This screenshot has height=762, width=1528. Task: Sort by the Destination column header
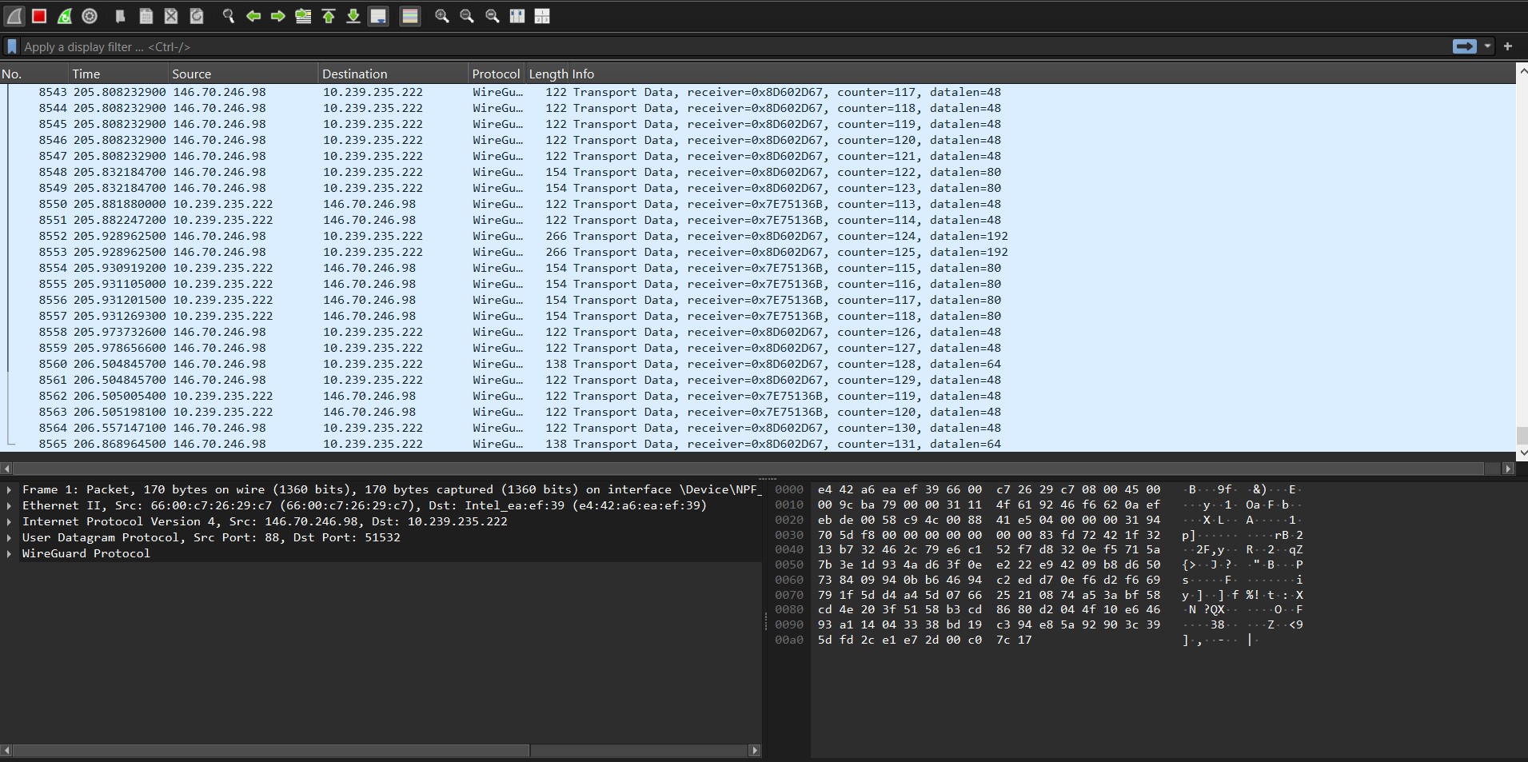coord(393,74)
